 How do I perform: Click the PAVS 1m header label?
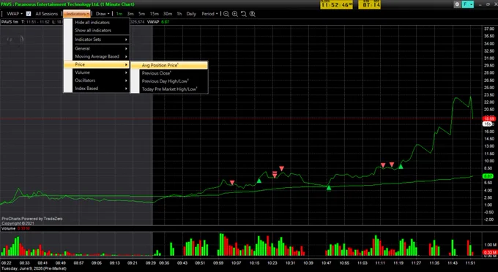pos(10,22)
